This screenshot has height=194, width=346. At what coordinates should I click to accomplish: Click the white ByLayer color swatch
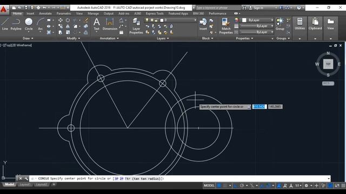click(244, 20)
